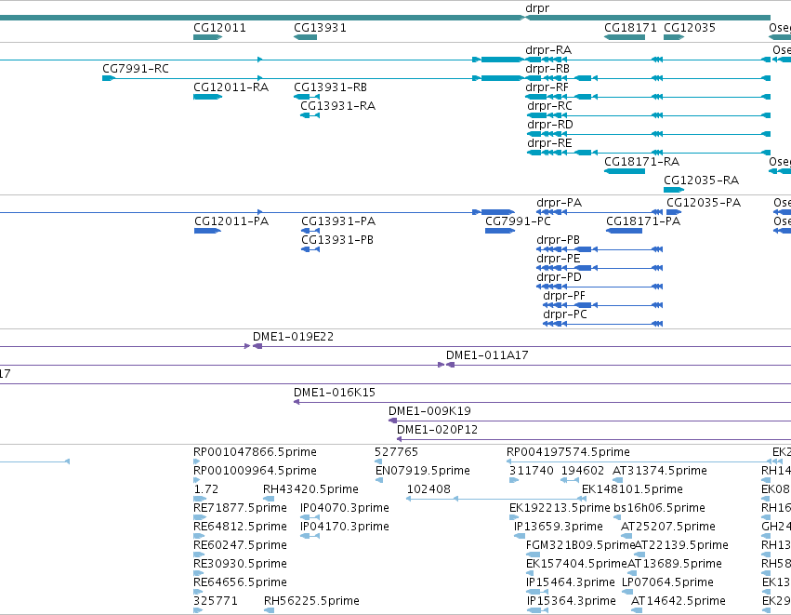This screenshot has height=615, width=791.
Task: Open the AT31374.5prime EST label
Action: 659,471
